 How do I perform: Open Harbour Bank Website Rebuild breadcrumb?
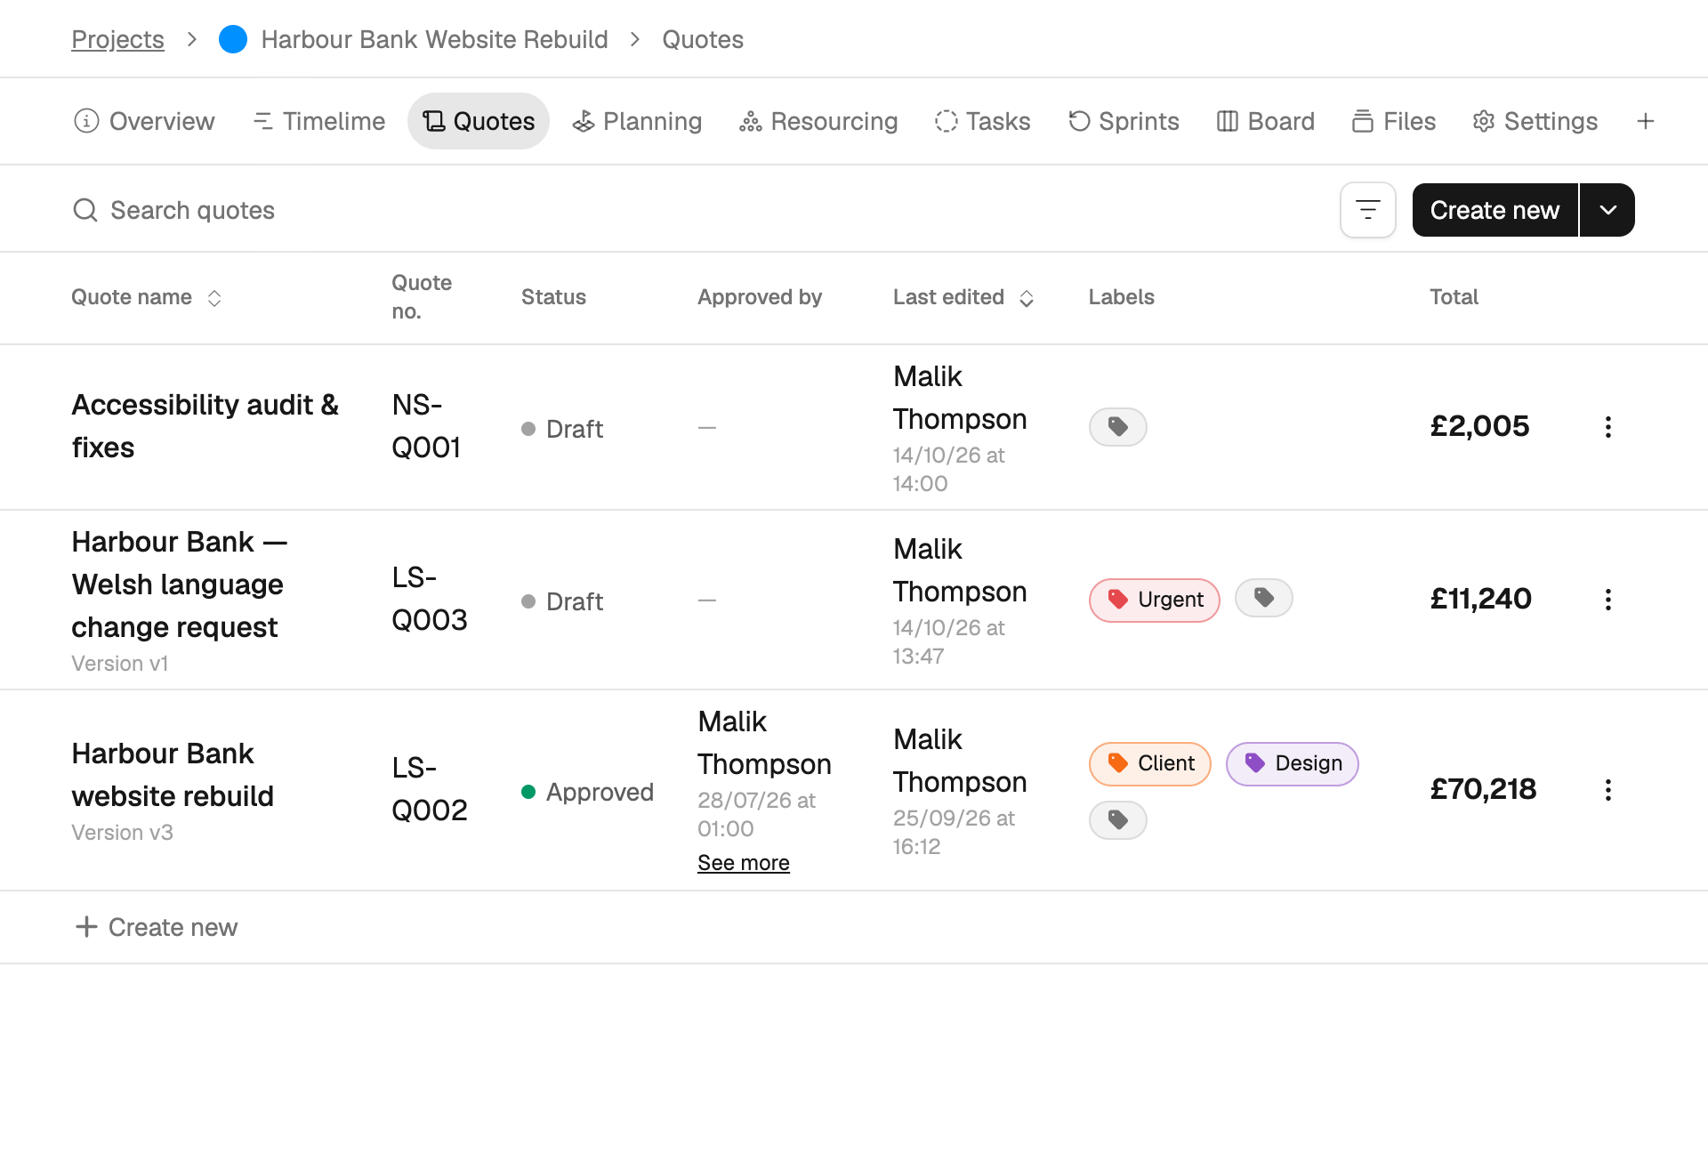pyautogui.click(x=434, y=39)
